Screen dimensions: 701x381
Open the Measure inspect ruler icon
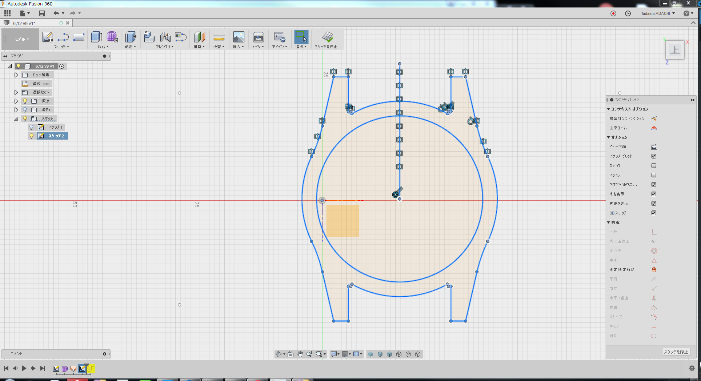point(219,37)
